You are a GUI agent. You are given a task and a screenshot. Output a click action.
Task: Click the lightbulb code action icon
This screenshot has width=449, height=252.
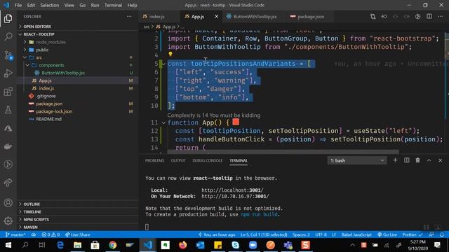point(170,54)
